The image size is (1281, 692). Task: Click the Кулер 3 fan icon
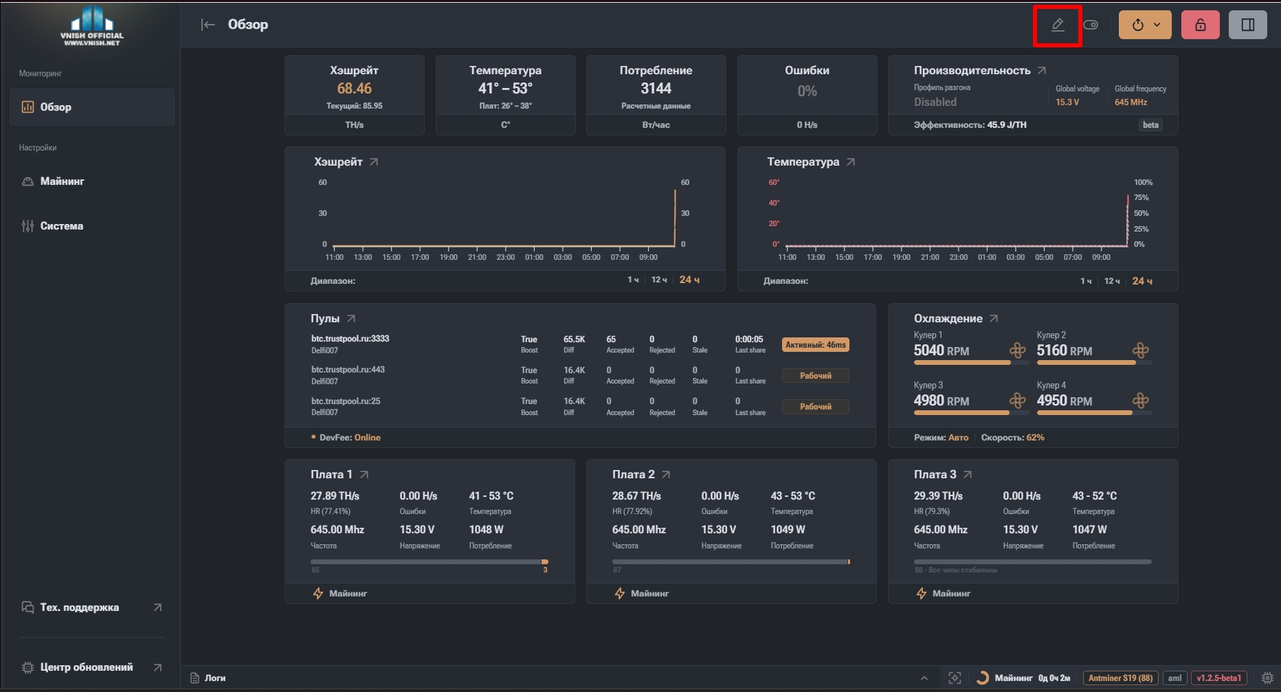tap(1018, 401)
